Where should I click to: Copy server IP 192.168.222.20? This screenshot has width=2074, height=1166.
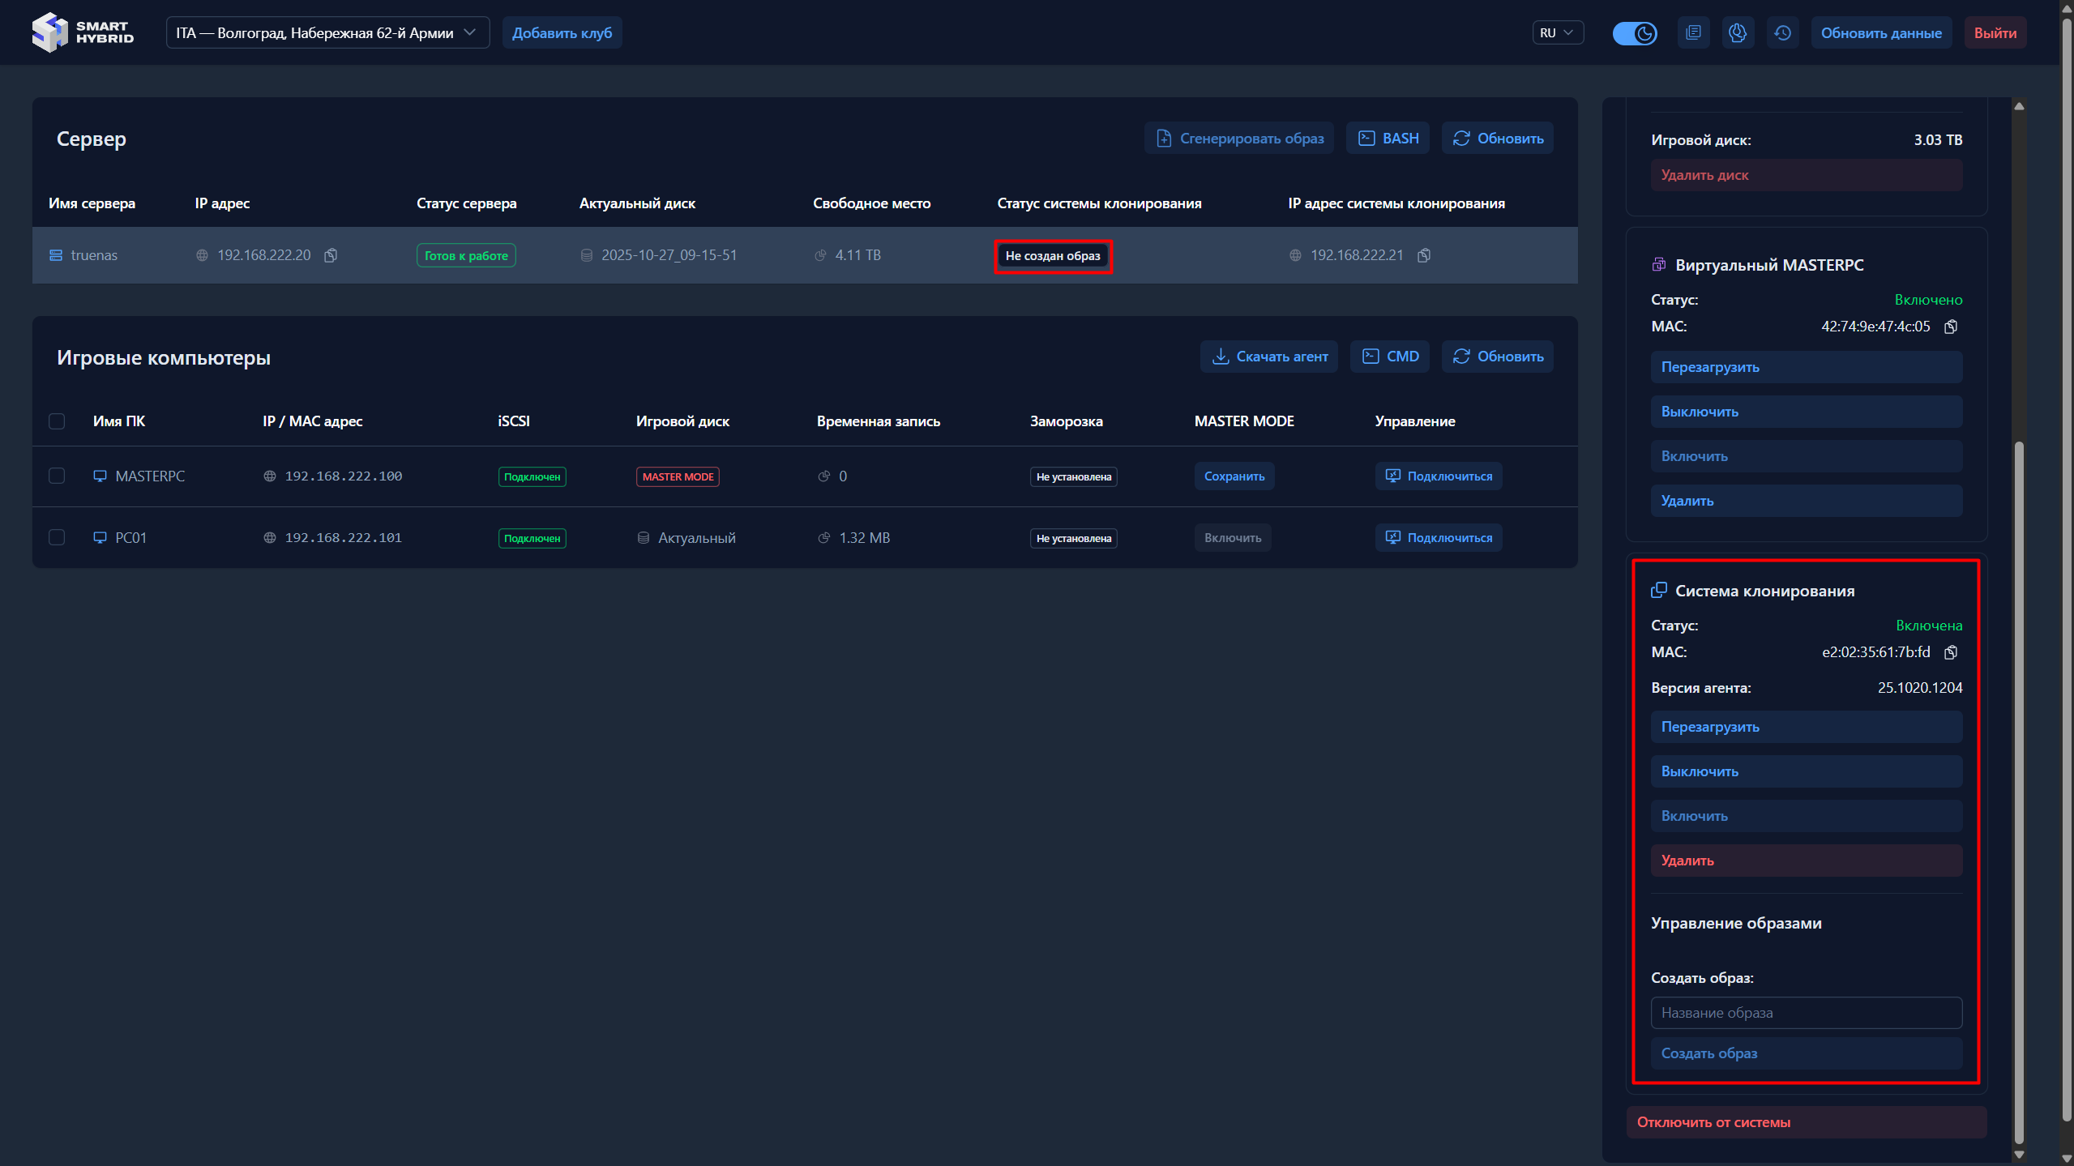coord(331,255)
